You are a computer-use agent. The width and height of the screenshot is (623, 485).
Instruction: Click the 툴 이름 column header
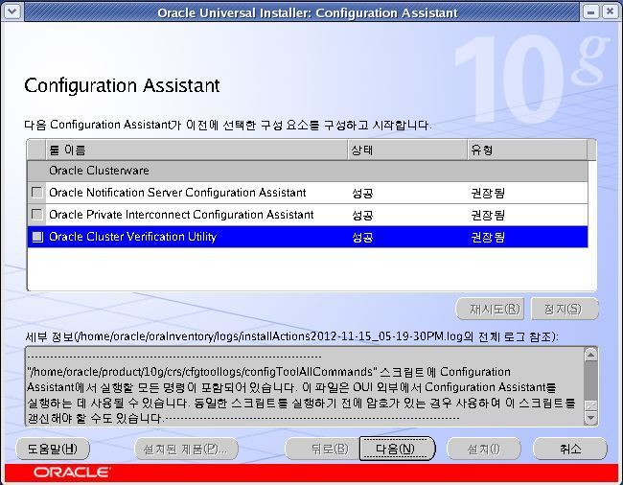[x=196, y=150]
